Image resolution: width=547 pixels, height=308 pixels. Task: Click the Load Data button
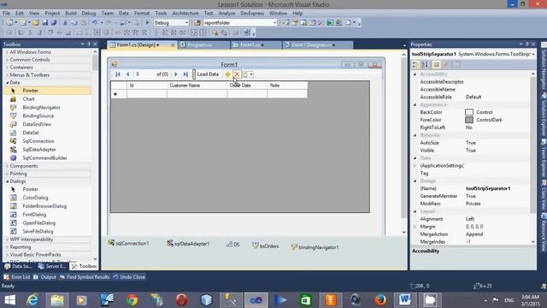(208, 74)
